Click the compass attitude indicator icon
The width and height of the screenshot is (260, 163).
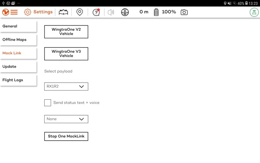pyautogui.click(x=125, y=12)
